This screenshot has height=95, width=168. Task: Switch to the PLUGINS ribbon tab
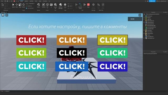pyautogui.click(x=45, y=1)
